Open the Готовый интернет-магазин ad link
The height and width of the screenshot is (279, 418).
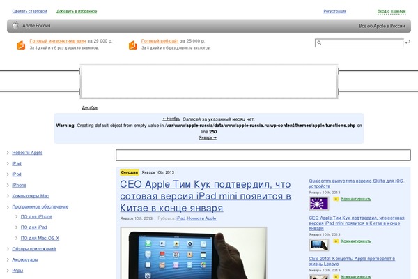coord(58,41)
